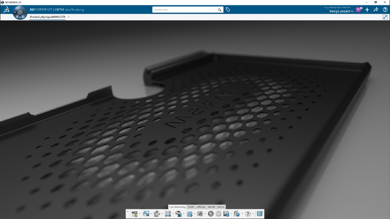The width and height of the screenshot is (390, 219).
Task: Open the tag icon beside search
Action: coord(228,10)
